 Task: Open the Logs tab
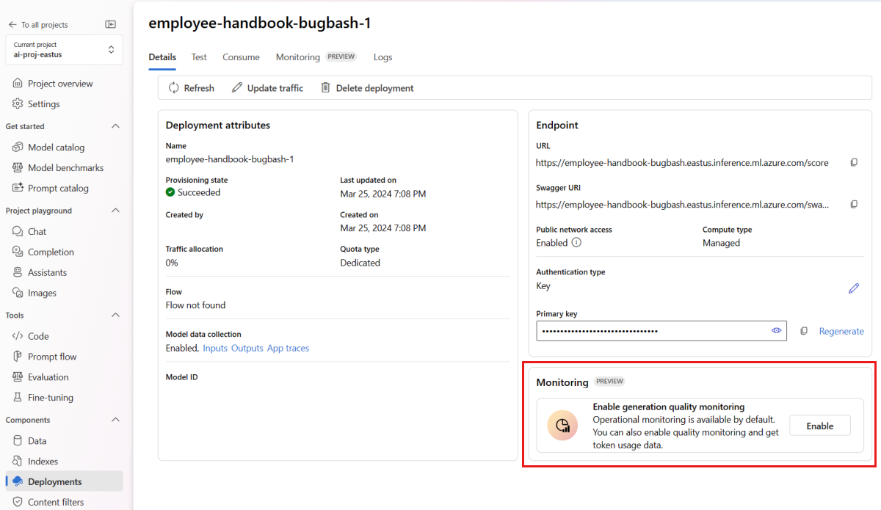pos(383,57)
